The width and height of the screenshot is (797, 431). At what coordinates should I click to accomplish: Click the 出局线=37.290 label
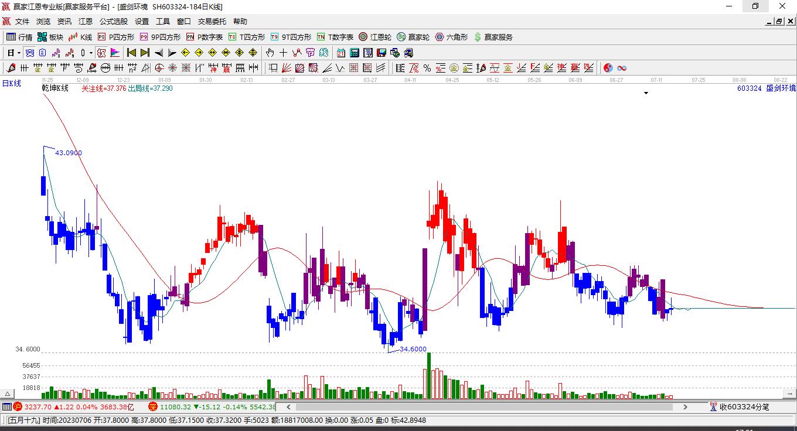pyautogui.click(x=151, y=88)
